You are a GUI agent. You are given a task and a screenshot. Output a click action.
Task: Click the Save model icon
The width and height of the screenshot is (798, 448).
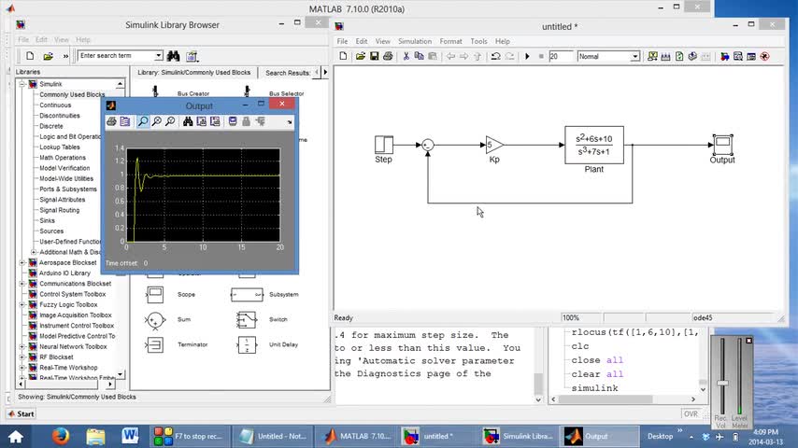coord(374,56)
